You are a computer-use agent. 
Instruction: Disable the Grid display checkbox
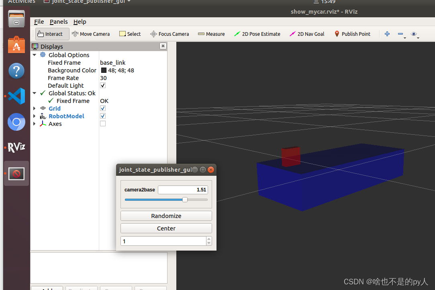coord(103,108)
